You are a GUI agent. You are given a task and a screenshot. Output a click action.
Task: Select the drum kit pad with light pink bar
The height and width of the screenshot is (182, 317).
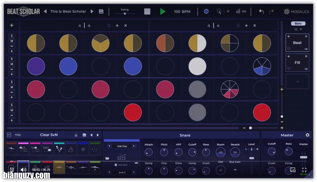tap(23, 149)
